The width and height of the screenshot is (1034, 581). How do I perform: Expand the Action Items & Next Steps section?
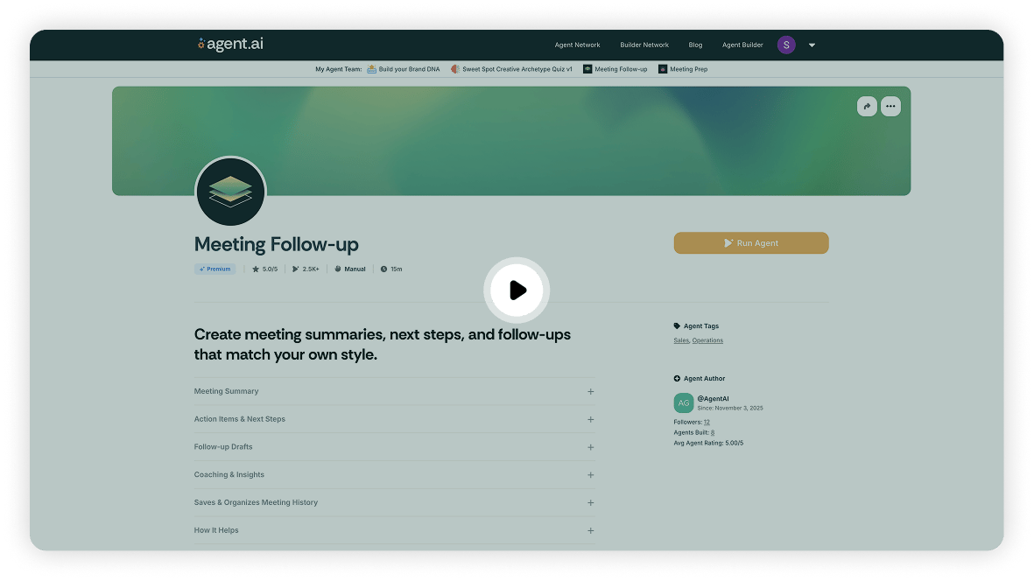[x=590, y=419]
